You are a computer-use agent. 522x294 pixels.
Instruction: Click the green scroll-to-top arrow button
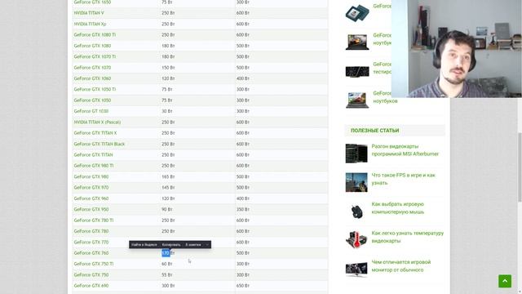click(x=505, y=281)
